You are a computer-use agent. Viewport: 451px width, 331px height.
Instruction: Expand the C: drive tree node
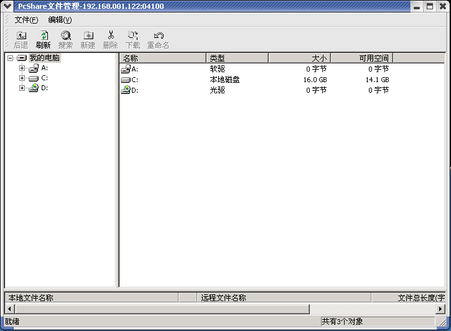click(x=22, y=78)
